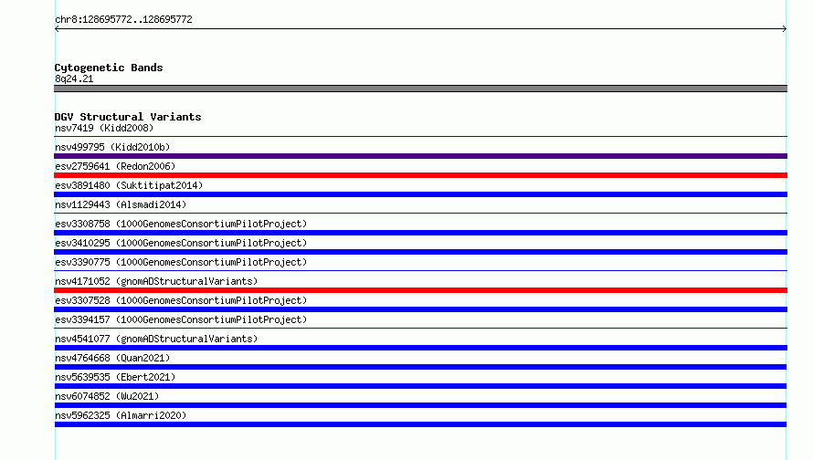
Task: Open the nsv5639535 (Ebert2021) variant label
Action: coord(115,377)
